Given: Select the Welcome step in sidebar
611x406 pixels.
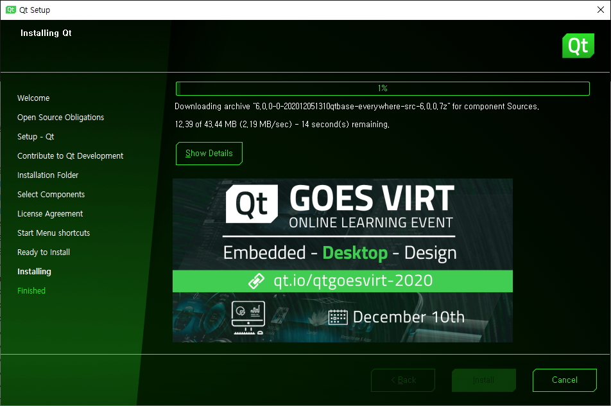Looking at the screenshot, I should pyautogui.click(x=33, y=98).
